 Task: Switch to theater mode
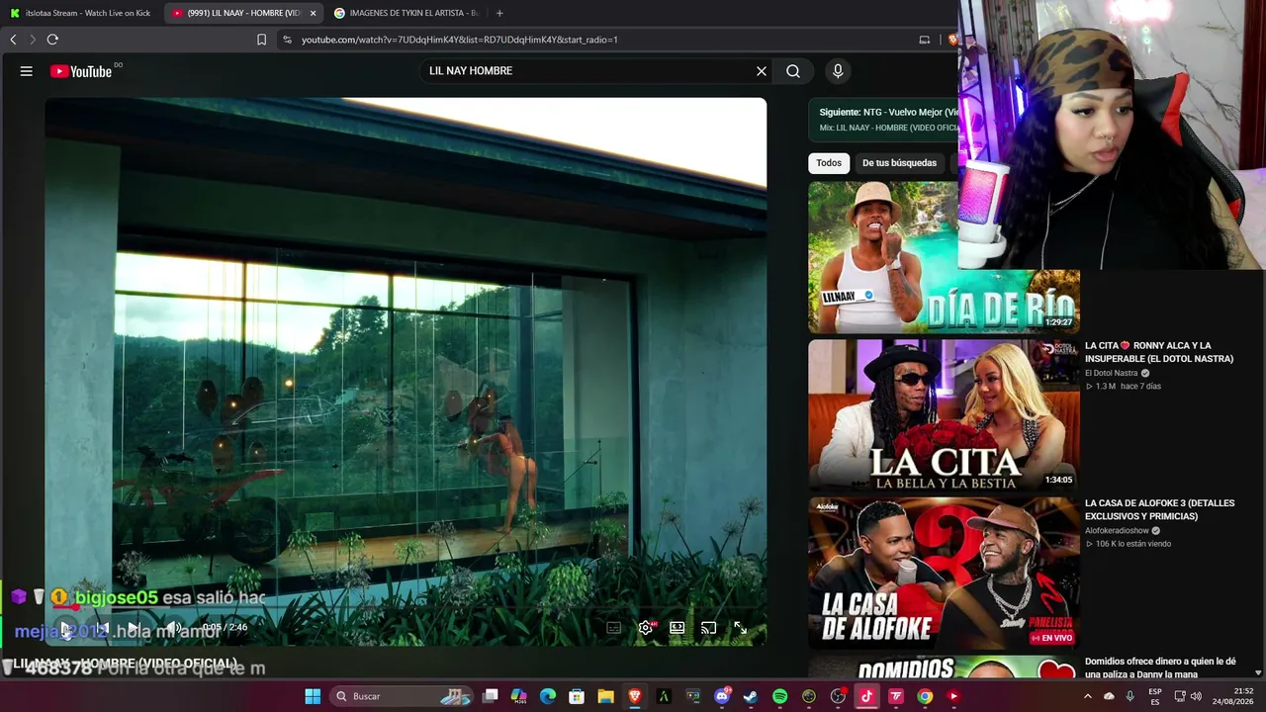pos(678,628)
